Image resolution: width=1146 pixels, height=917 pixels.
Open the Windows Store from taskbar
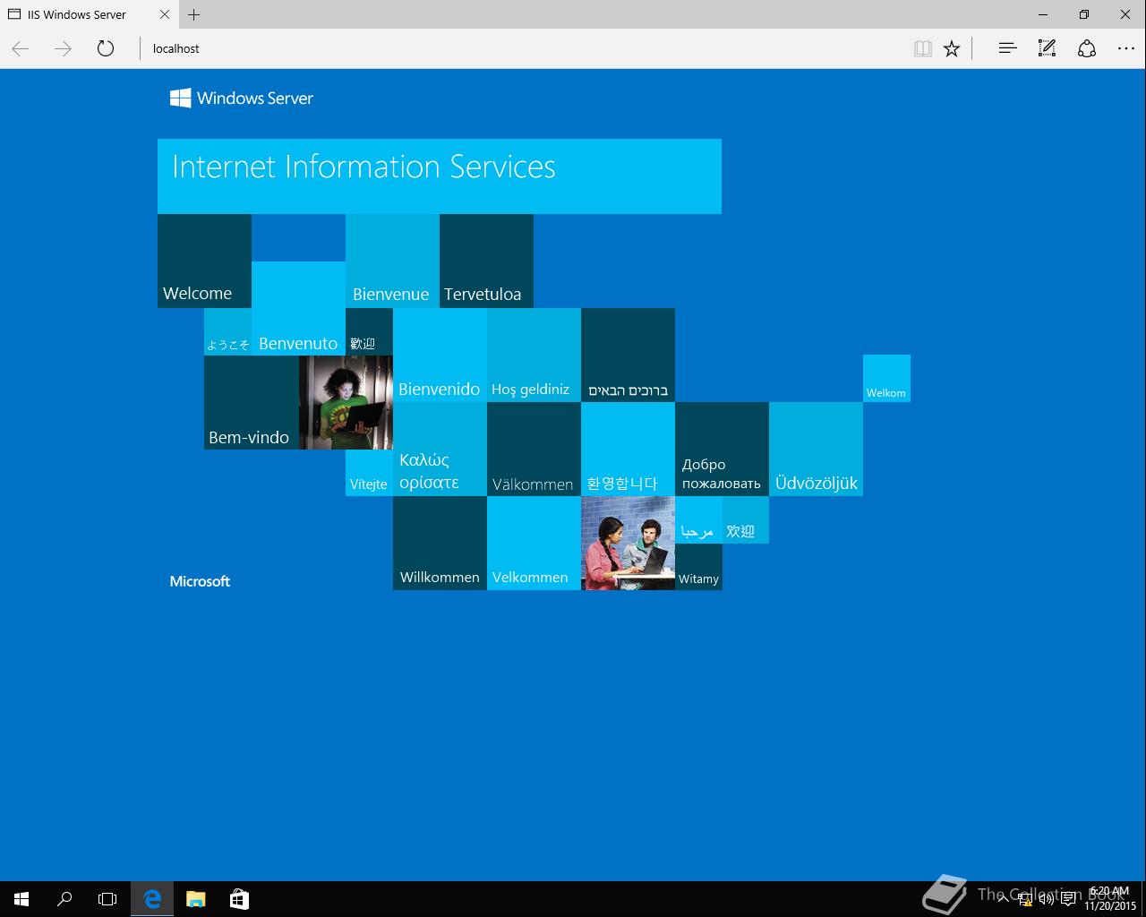point(239,899)
